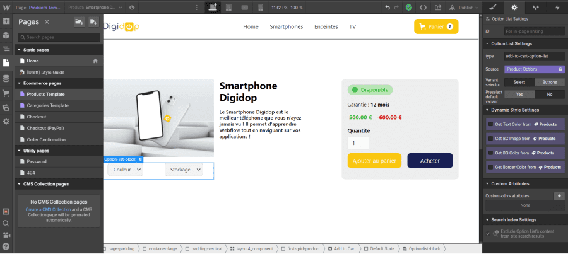Open the Order Confirmation page
The width and height of the screenshot is (568, 254).
[x=59, y=139]
